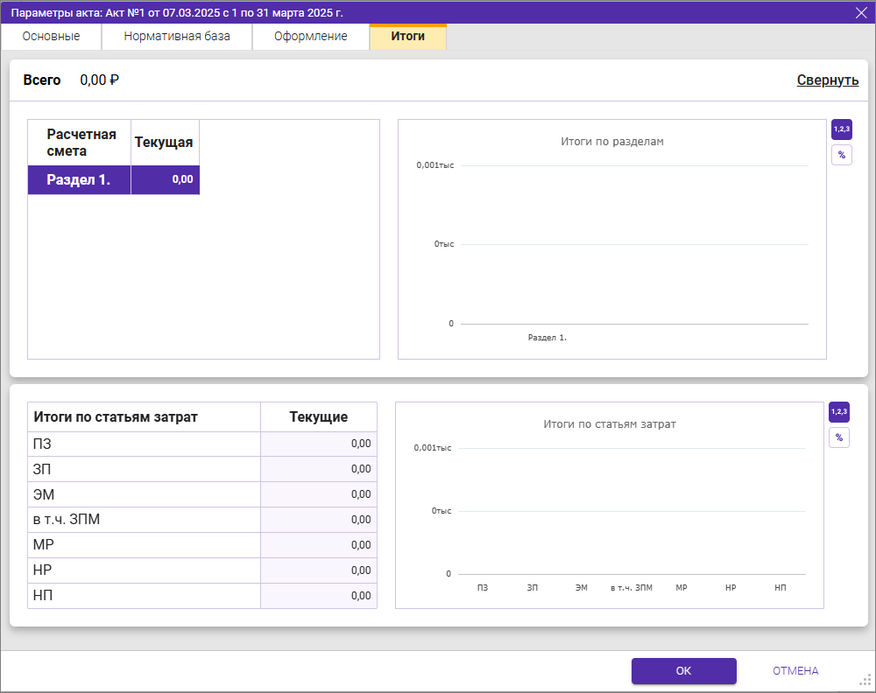Select the Итоги tab

pyautogui.click(x=407, y=37)
